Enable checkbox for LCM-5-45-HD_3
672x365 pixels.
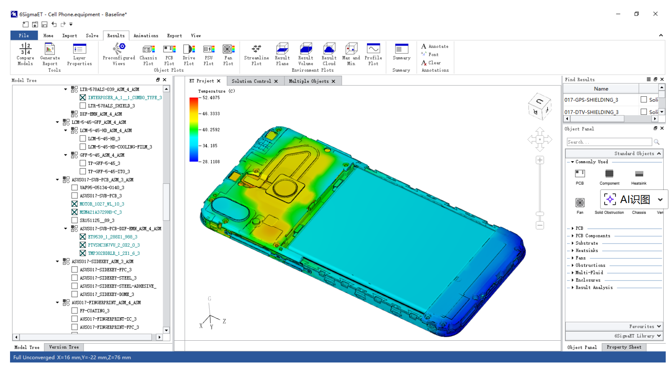(83, 139)
